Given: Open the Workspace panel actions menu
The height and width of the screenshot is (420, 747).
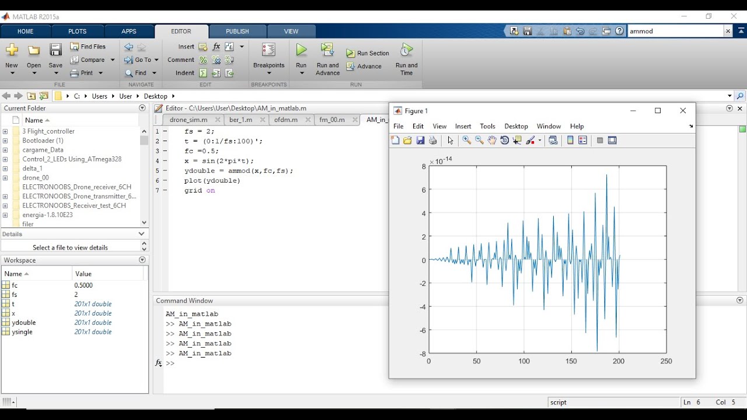Looking at the screenshot, I should (x=142, y=260).
